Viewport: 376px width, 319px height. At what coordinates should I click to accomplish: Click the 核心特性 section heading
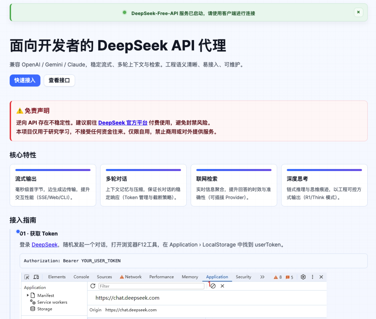click(23, 155)
